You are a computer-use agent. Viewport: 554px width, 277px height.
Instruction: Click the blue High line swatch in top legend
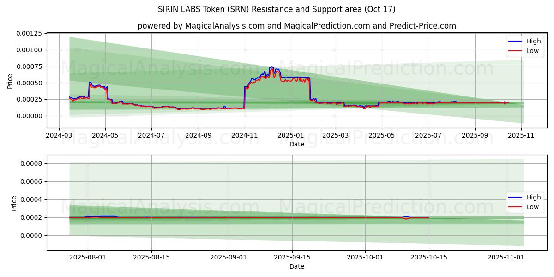click(514, 42)
